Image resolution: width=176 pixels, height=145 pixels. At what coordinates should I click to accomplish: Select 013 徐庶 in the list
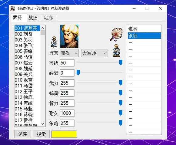click(x=27, y=97)
